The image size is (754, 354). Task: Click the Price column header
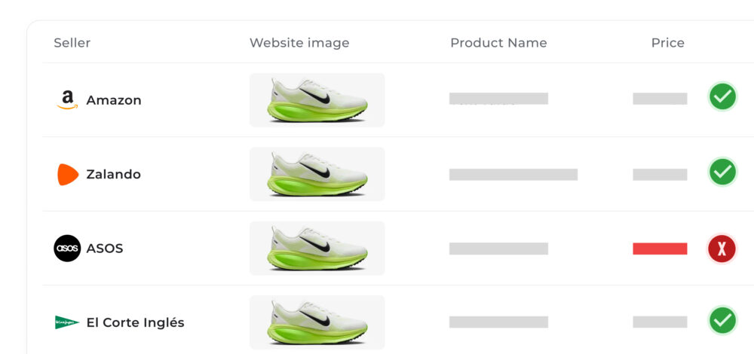(x=667, y=43)
